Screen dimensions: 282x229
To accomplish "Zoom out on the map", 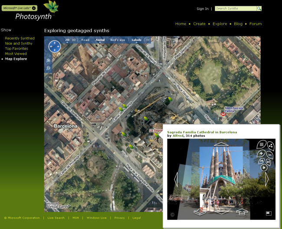I will point(48,68).
